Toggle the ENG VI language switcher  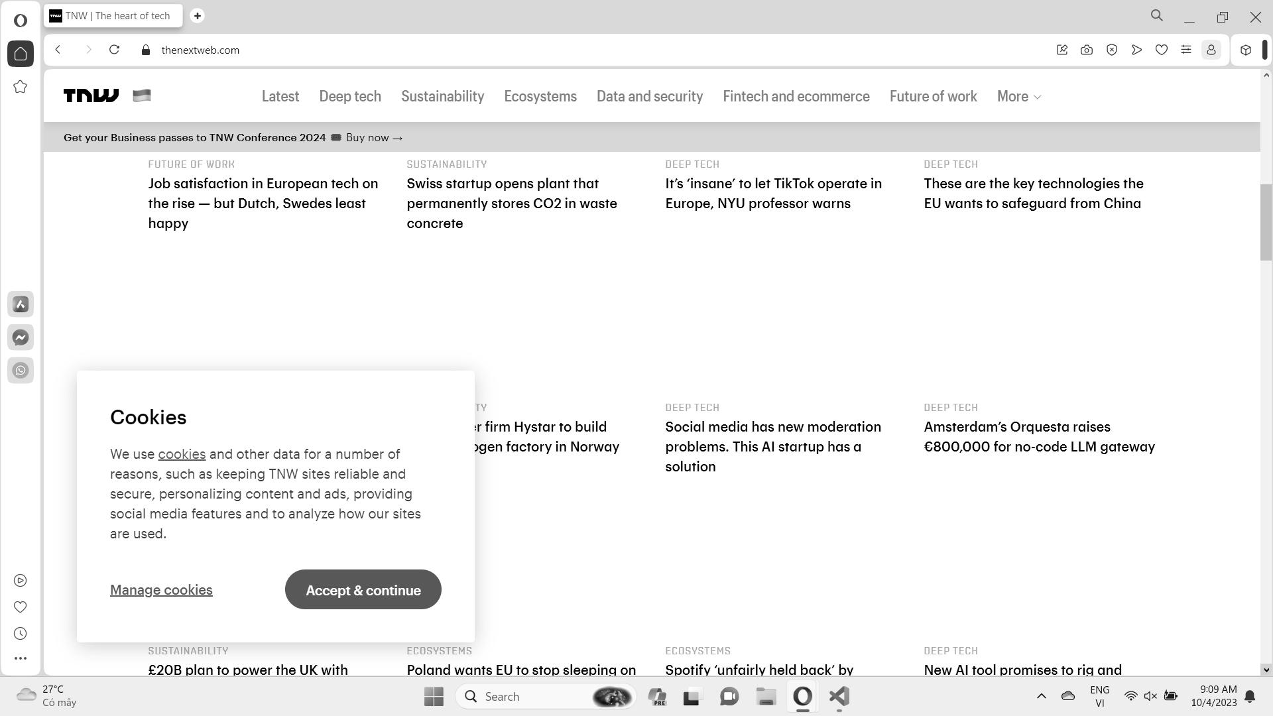point(1099,696)
